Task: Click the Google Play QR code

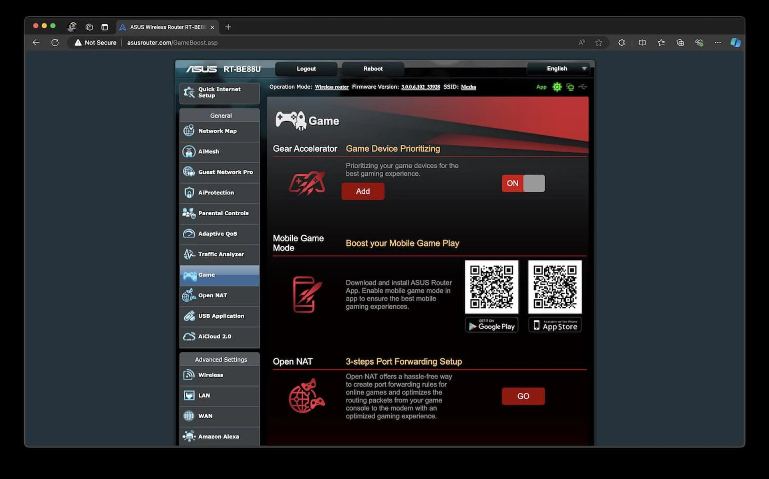Action: click(491, 287)
